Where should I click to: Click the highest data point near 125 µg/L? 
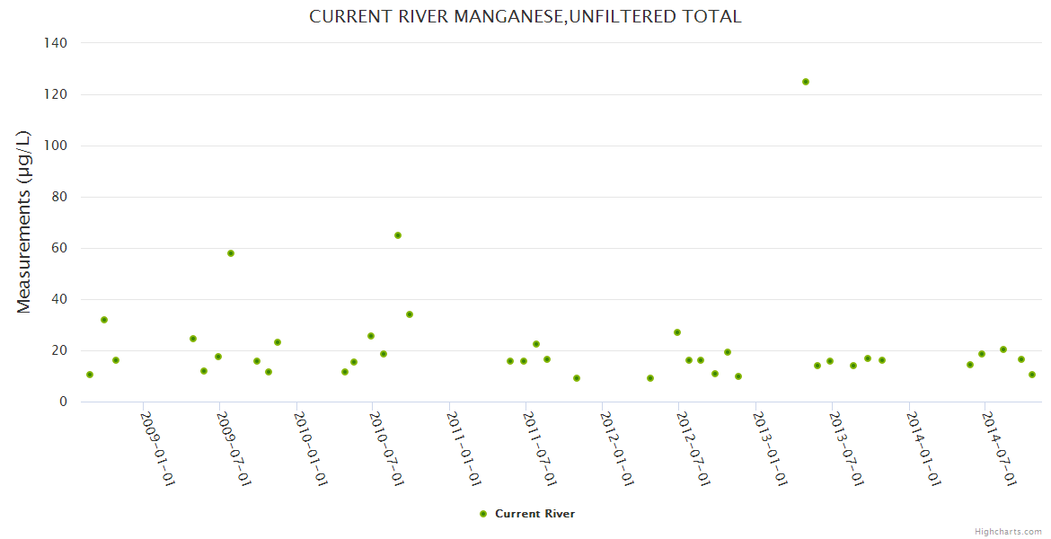(x=806, y=82)
